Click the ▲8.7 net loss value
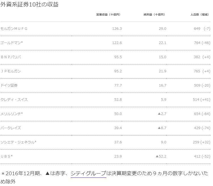 [162, 128]
